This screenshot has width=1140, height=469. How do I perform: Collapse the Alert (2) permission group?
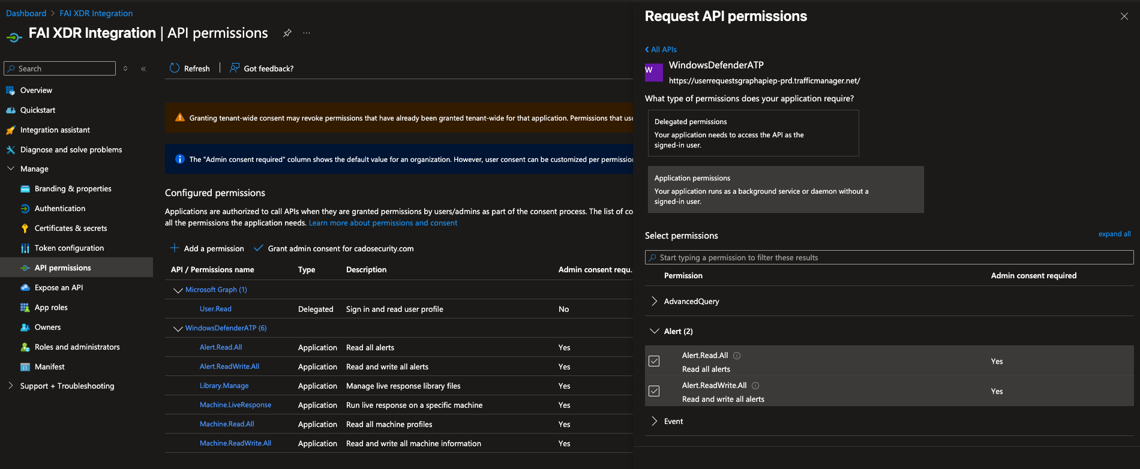click(654, 331)
